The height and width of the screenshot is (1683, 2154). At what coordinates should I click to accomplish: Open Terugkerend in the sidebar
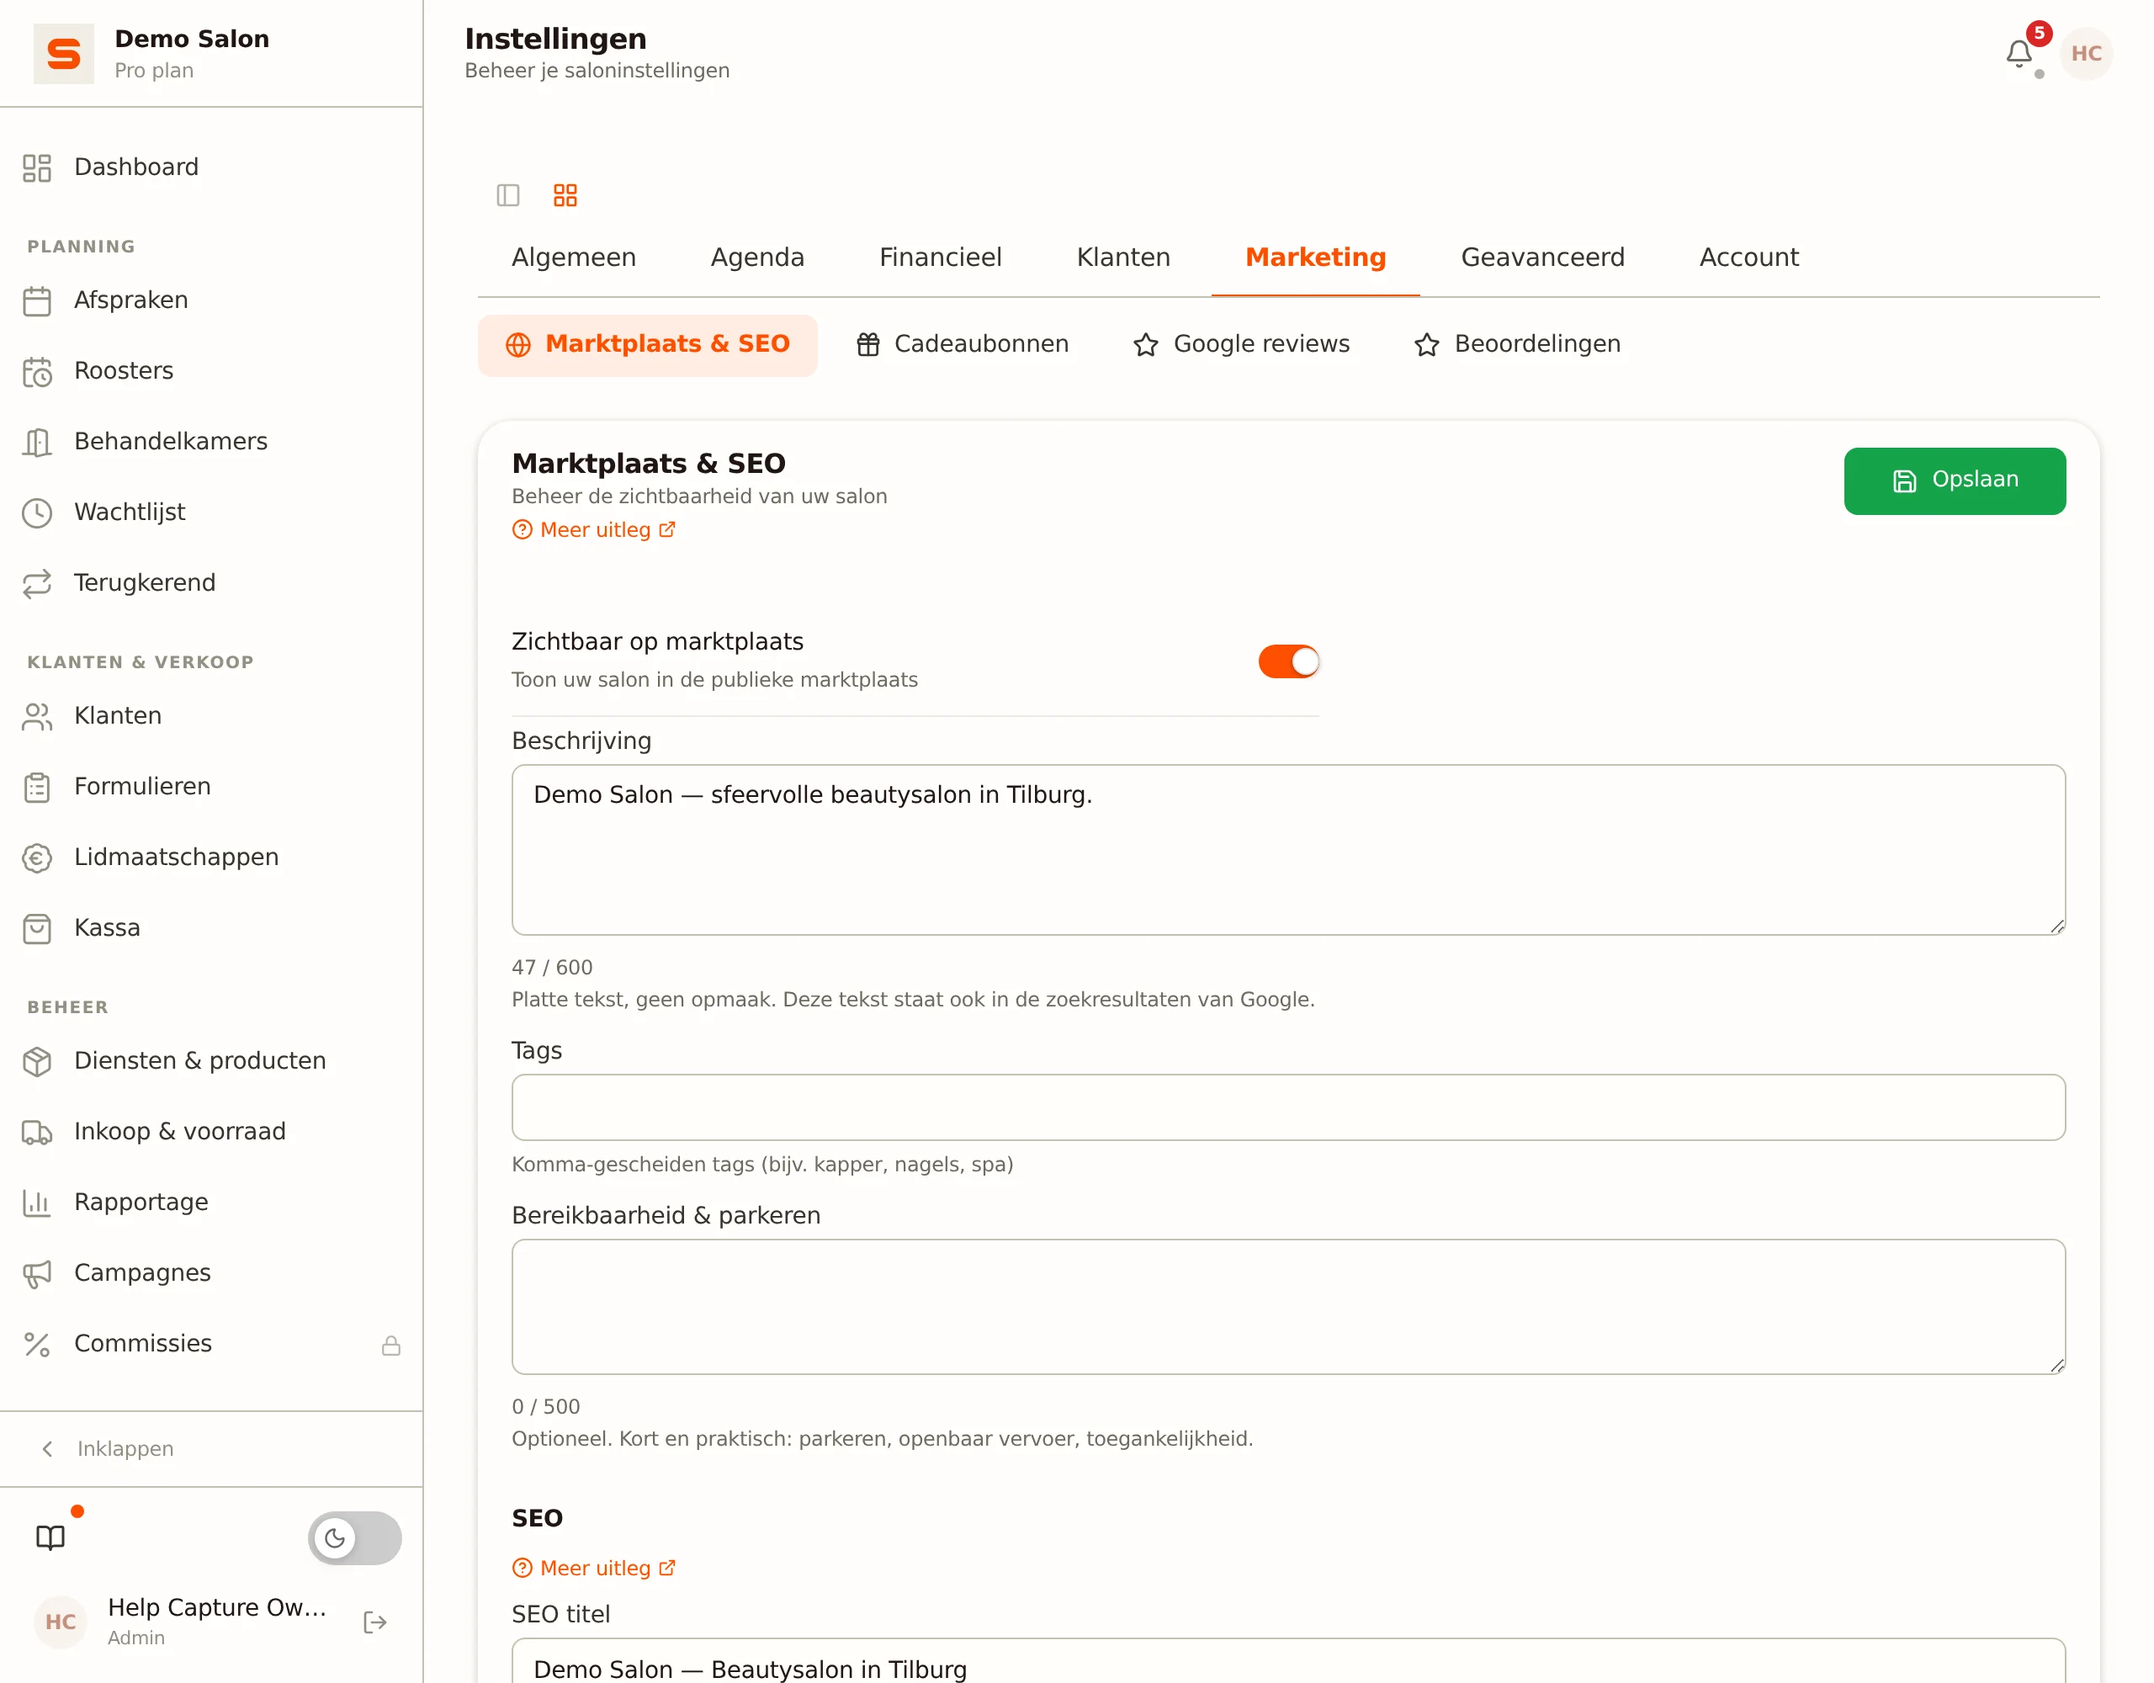coord(211,583)
